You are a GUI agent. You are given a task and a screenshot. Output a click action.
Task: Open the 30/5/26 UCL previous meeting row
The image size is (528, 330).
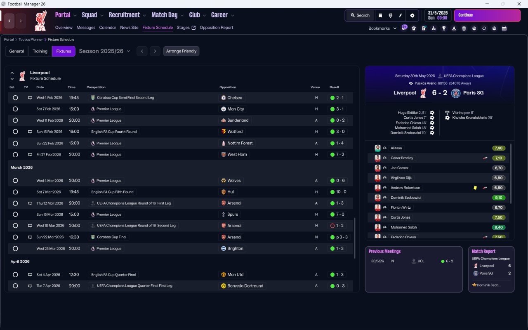click(x=414, y=261)
